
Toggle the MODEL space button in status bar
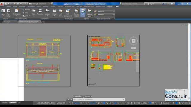tap(59, 103)
